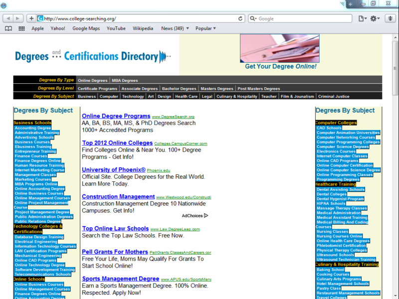Open Top Online Law Schools ad link
The width and height of the screenshot is (399, 299).
(115, 229)
